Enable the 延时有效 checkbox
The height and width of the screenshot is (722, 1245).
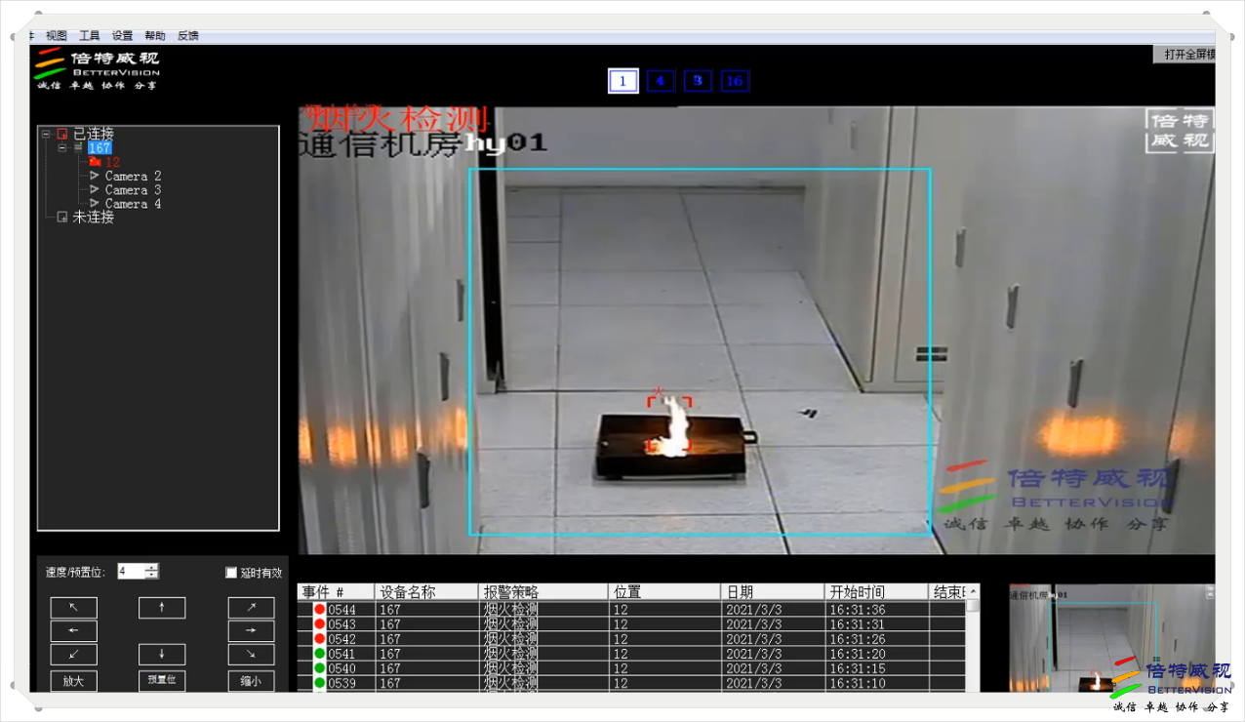[231, 573]
